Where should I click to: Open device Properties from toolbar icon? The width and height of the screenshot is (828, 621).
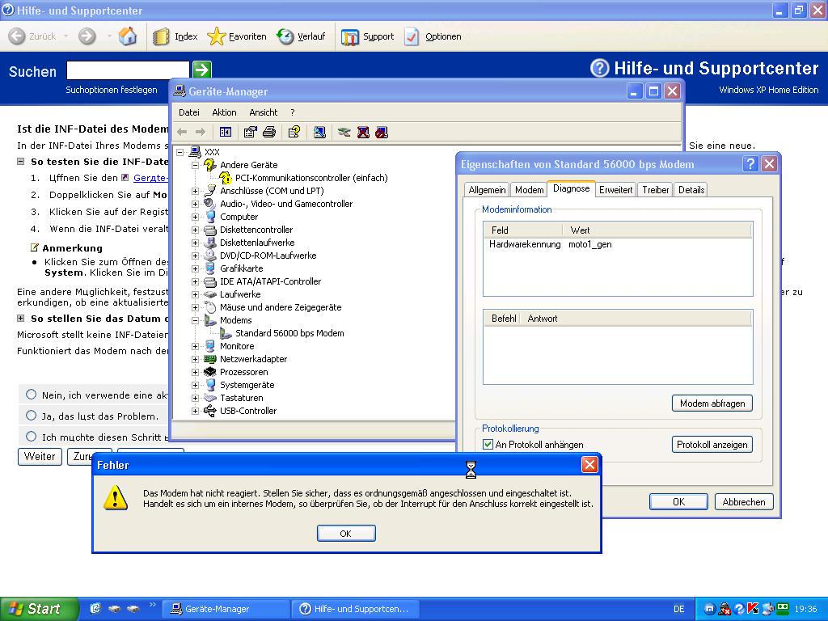(251, 132)
